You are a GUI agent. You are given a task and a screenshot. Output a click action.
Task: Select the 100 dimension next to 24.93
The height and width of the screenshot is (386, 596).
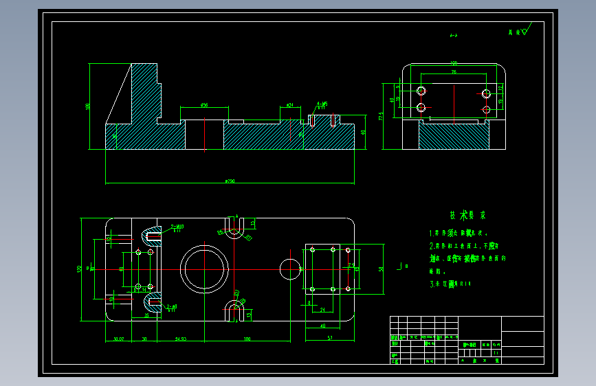point(247,339)
